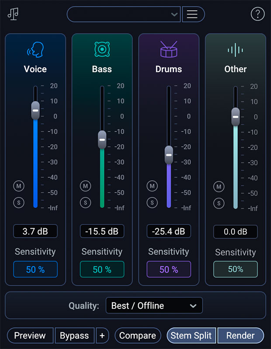Click the music notes logo icon

coord(12,14)
